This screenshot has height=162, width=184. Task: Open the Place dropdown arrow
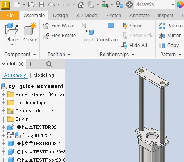pyautogui.click(x=12, y=45)
